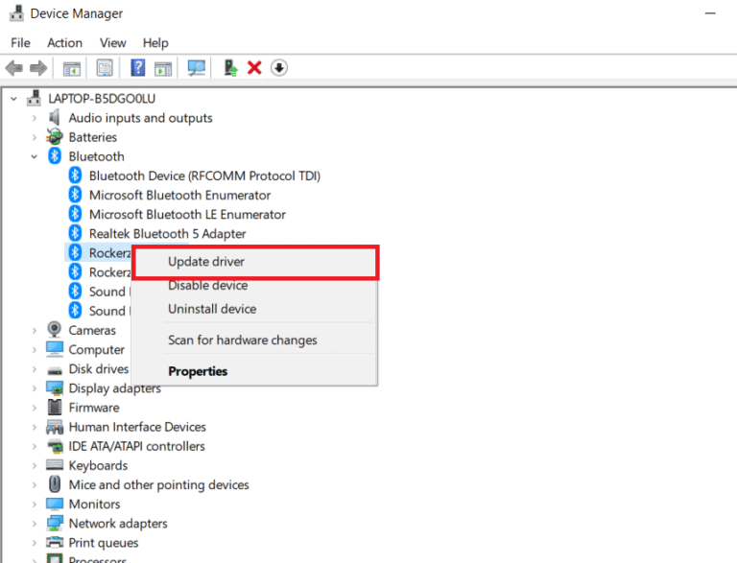Select the Display adapters label
Image resolution: width=737 pixels, height=563 pixels.
(115, 388)
